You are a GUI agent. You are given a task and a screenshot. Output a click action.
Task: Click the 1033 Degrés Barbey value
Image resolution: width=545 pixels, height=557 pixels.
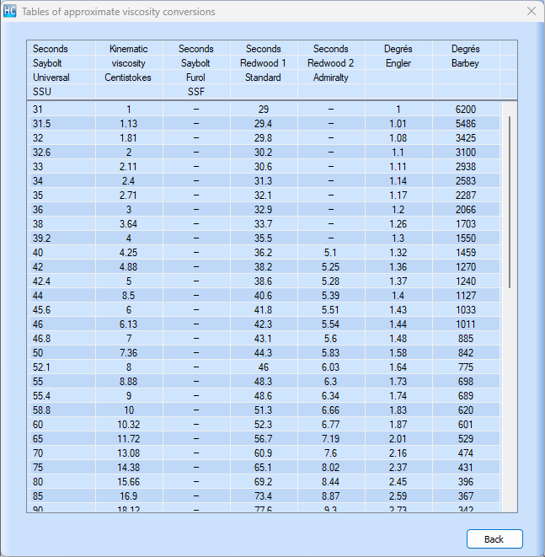(465, 310)
